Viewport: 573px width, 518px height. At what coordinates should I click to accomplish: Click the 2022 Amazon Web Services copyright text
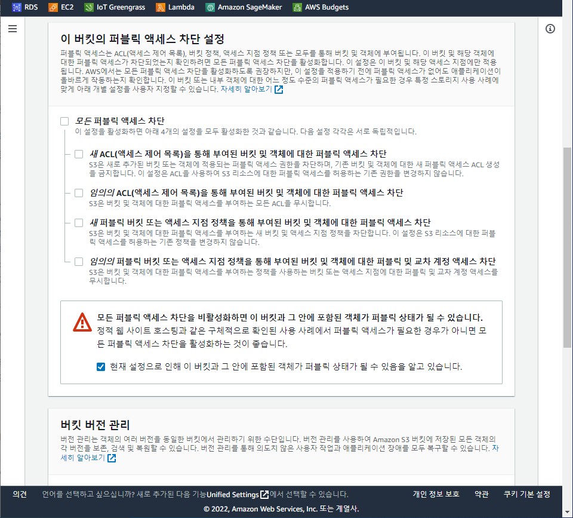click(281, 509)
